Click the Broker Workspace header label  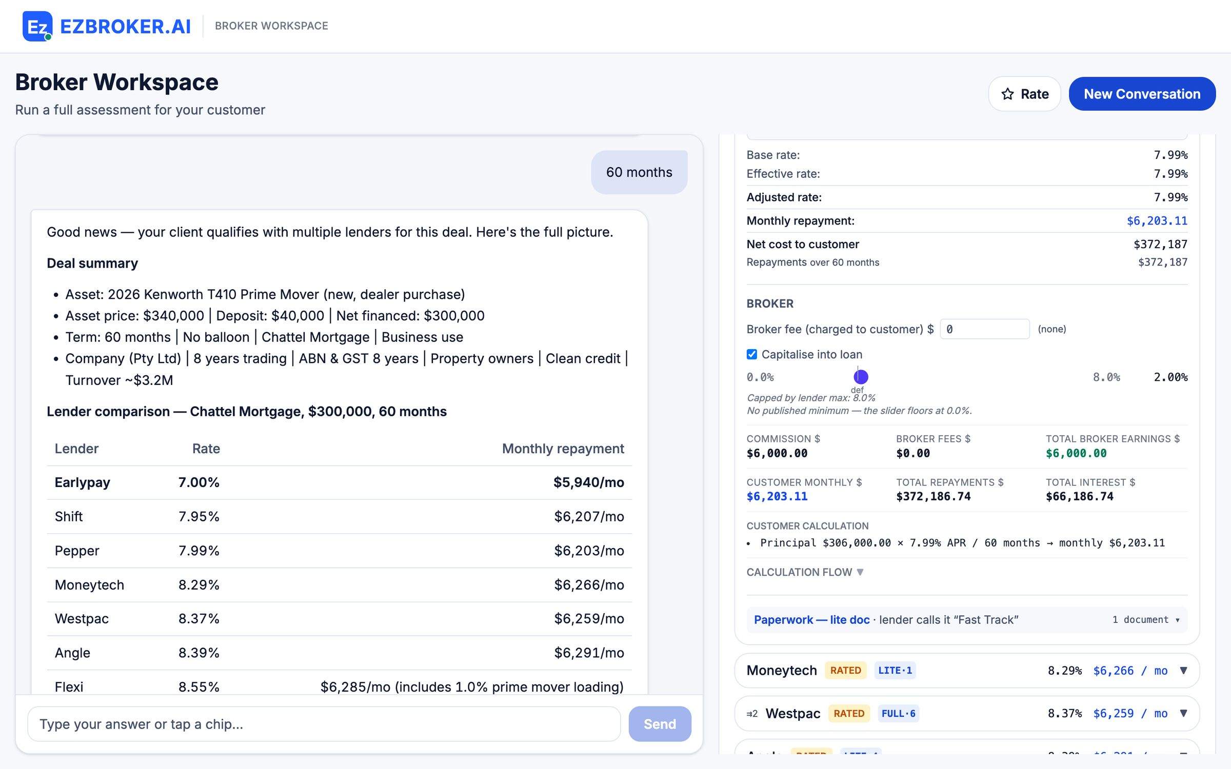point(271,26)
